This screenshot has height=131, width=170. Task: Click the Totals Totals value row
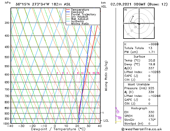click(141, 48)
